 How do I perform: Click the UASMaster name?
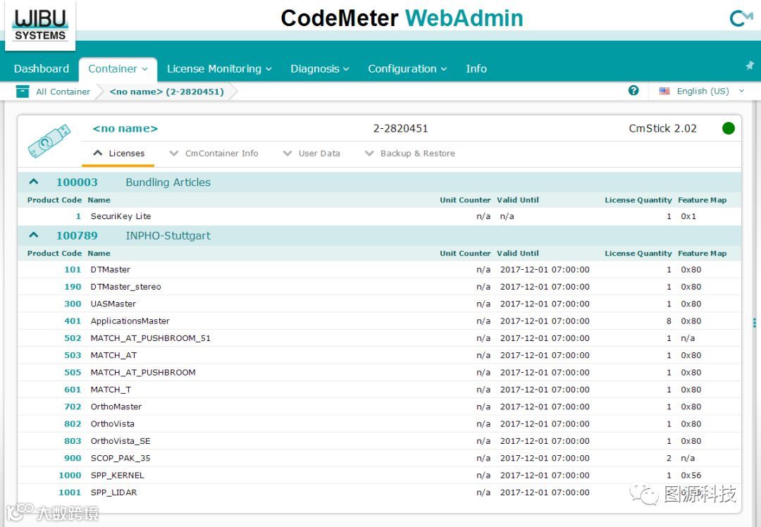113,304
